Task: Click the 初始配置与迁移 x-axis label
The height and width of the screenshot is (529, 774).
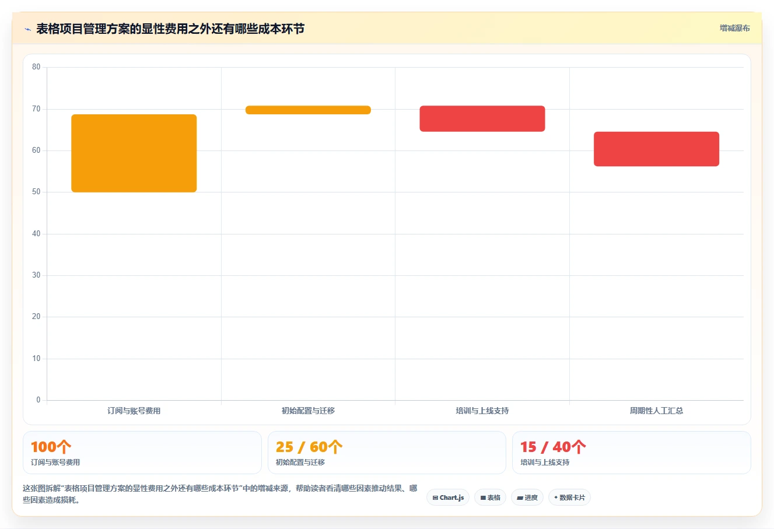Action: [x=308, y=411]
